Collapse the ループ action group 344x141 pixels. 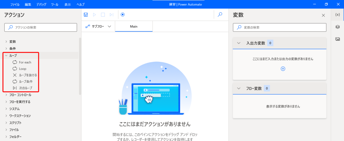point(6,55)
